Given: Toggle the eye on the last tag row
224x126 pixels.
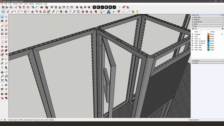Looking at the screenshot, I should pos(192,50).
